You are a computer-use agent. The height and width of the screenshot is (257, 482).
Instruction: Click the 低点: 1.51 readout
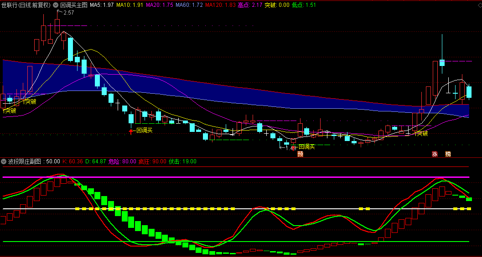(304, 5)
